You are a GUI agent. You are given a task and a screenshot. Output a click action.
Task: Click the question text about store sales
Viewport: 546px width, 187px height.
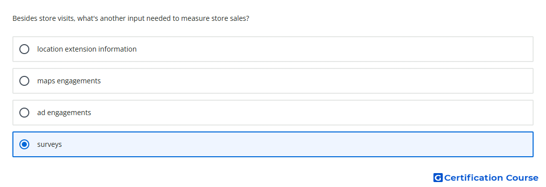pos(131,18)
